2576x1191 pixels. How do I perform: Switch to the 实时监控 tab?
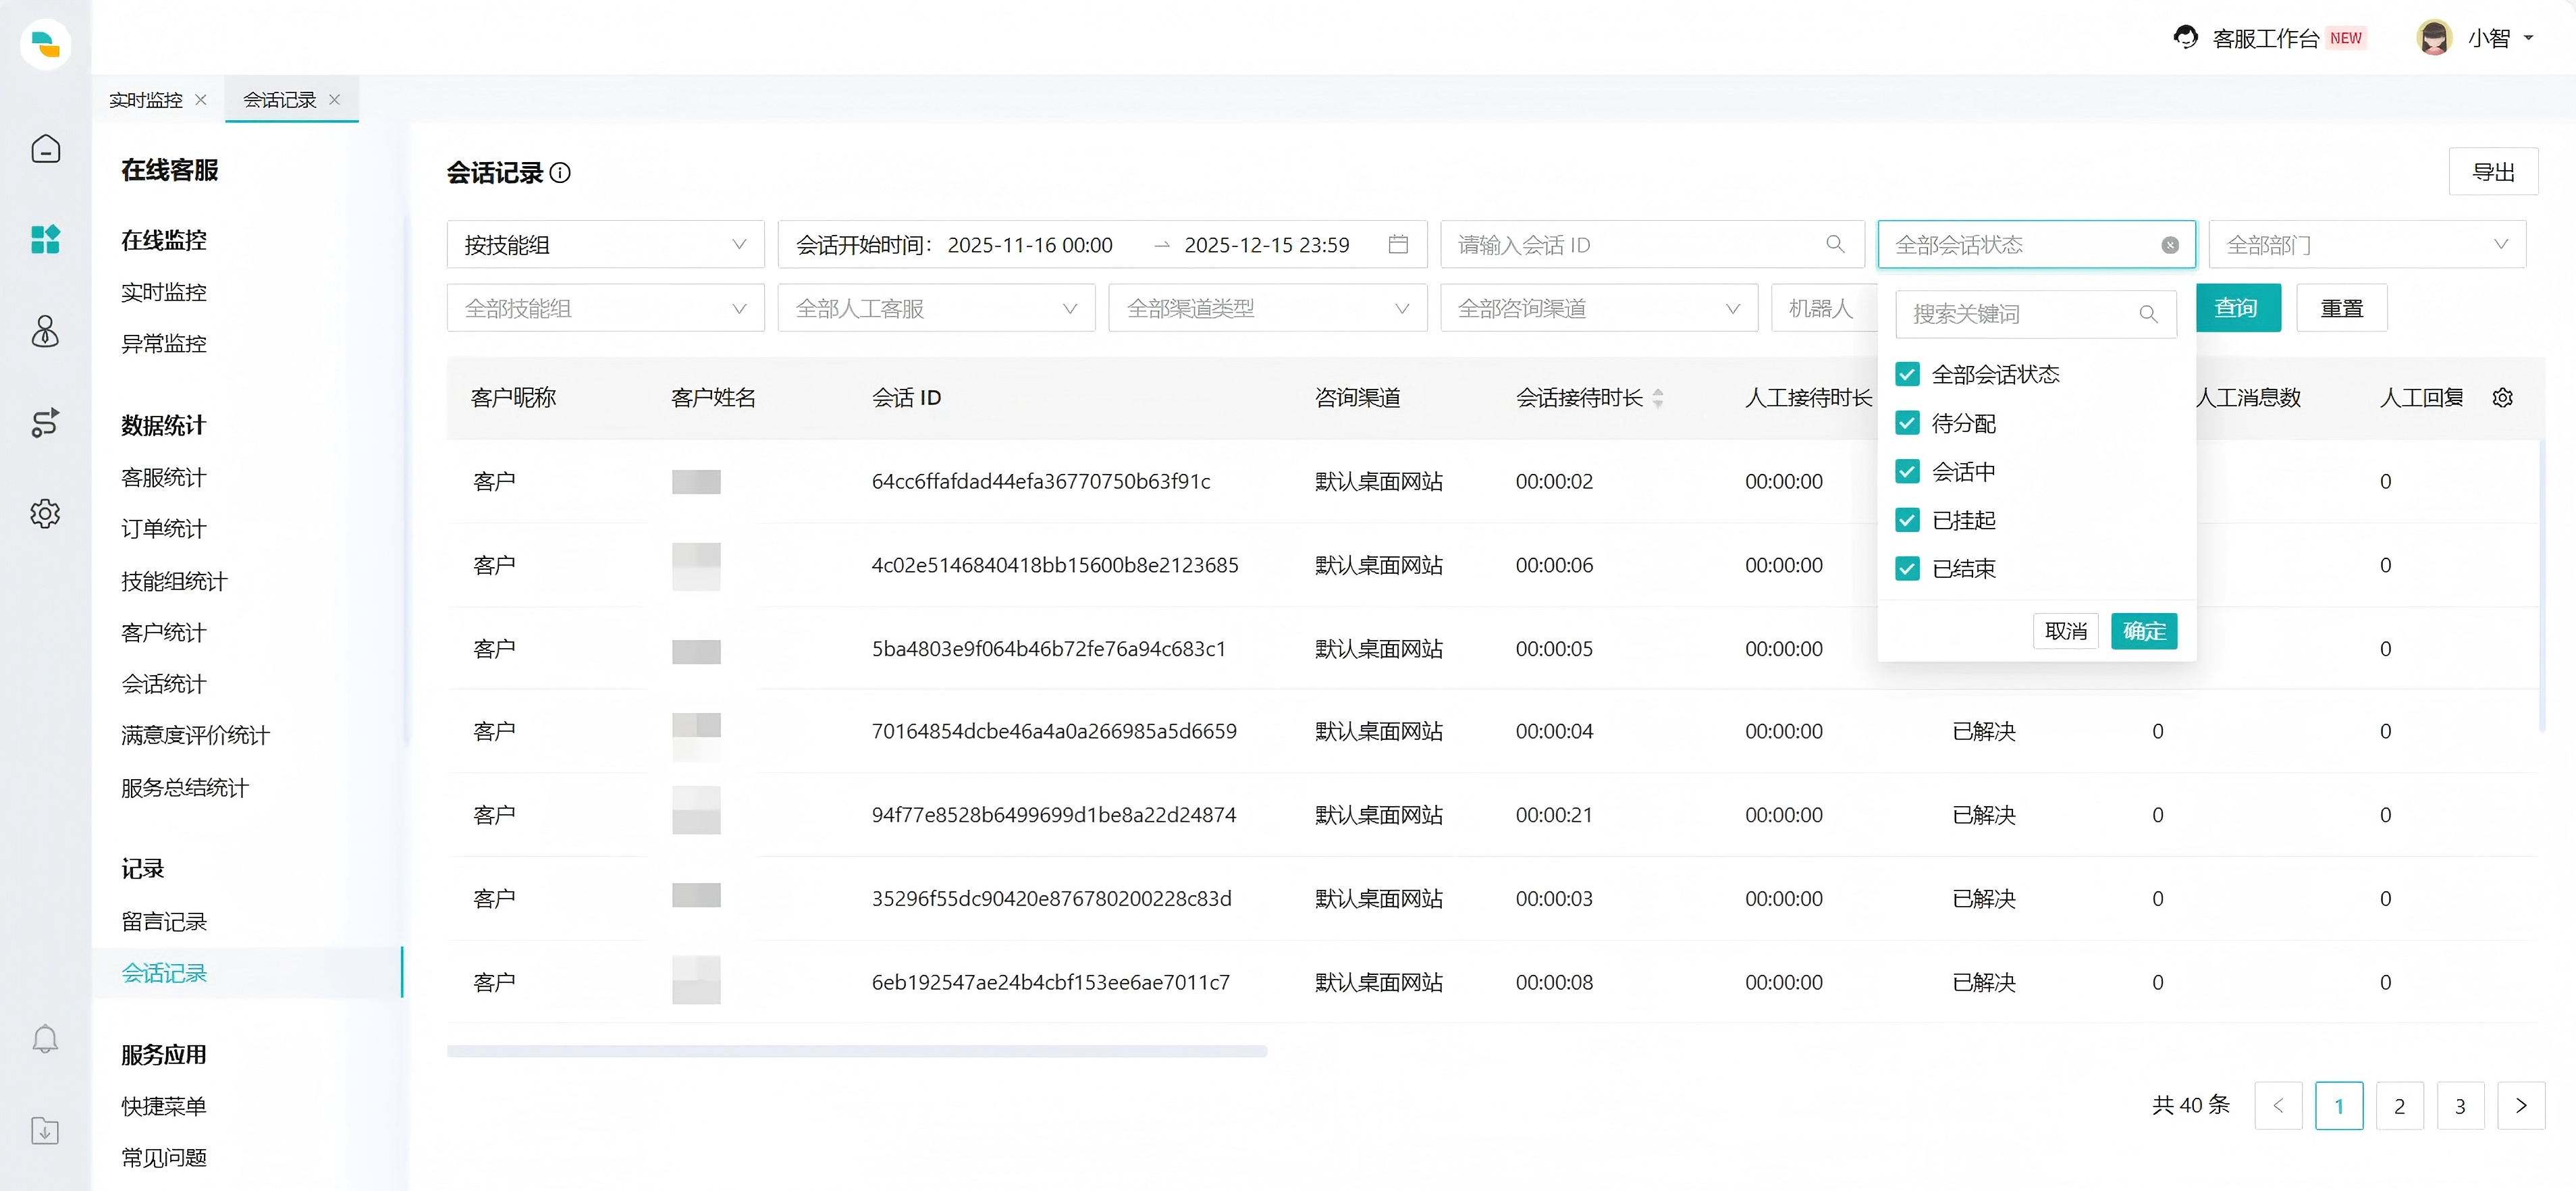coord(146,100)
